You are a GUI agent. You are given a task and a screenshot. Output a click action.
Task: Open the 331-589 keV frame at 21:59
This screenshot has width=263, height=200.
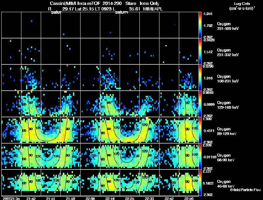click(x=70, y=25)
